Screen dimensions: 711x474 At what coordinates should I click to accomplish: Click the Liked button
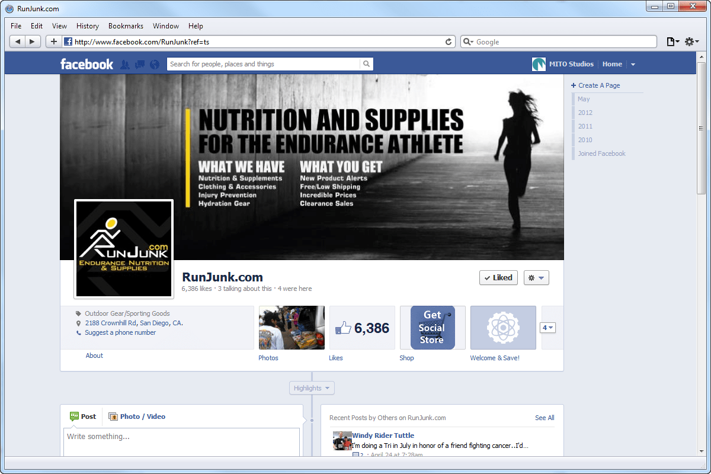coord(498,277)
